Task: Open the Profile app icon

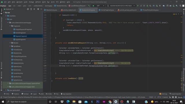Action: (x=153, y=6)
